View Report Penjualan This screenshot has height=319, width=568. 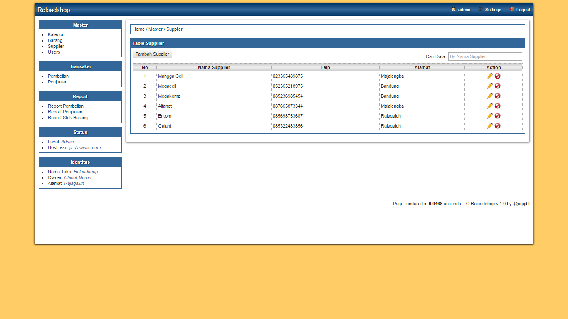click(65, 112)
